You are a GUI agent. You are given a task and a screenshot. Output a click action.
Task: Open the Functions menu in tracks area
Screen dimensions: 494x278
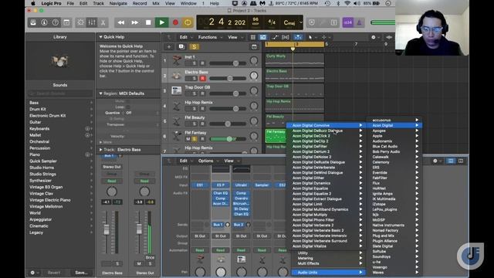click(209, 37)
